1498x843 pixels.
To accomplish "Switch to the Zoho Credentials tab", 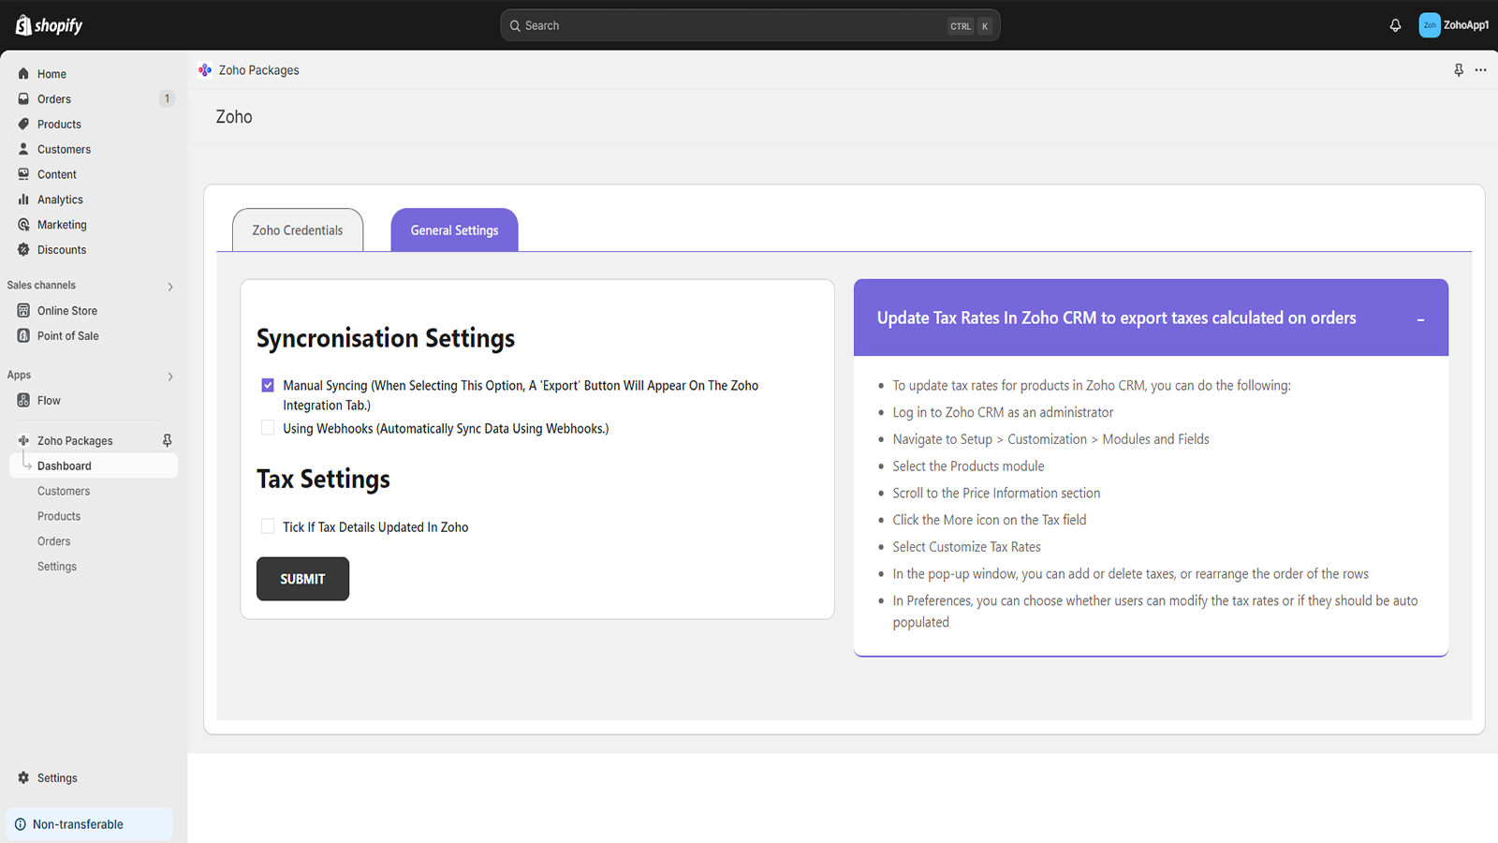I will (298, 230).
